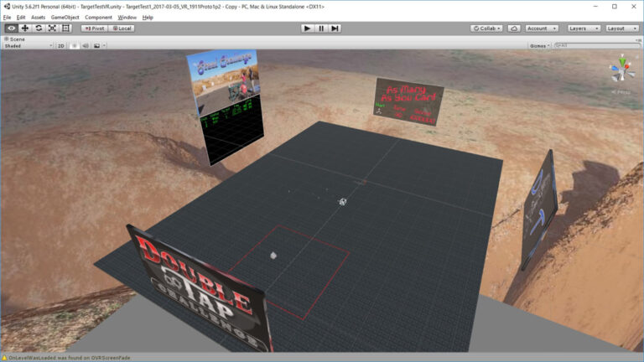Select the Rect Transform tool
644x362 pixels.
coord(66,28)
